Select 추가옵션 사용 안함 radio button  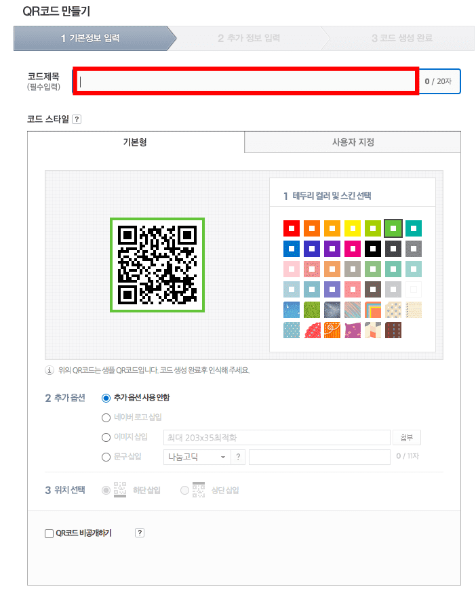[106, 398]
